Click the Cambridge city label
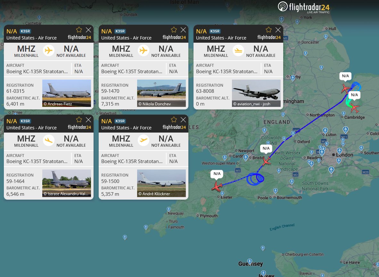The height and width of the screenshot is (277, 379). point(354,117)
